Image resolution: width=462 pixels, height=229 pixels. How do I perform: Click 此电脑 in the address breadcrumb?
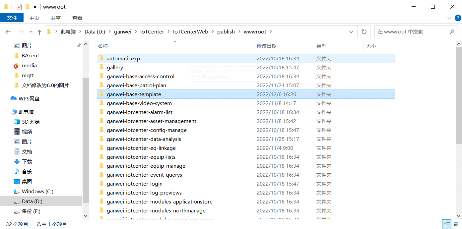point(68,32)
